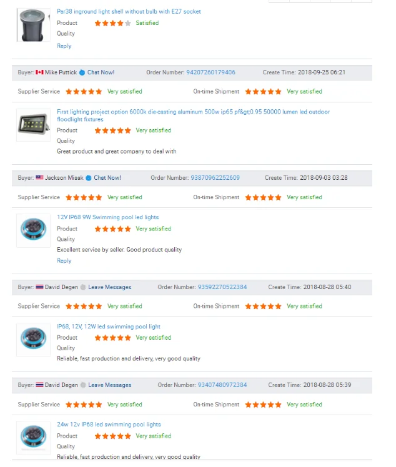Open 24w 12v IP68 swimming pool lights link
Image resolution: width=396 pixels, height=467 pixels.
[109, 425]
